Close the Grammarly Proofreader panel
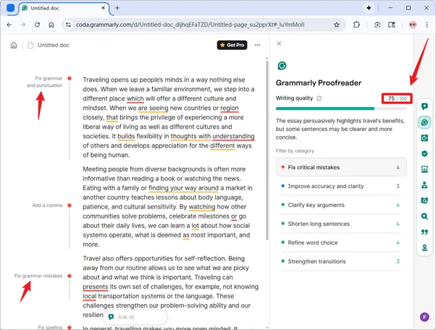Viewport: 436px width, 330px height. point(279,43)
